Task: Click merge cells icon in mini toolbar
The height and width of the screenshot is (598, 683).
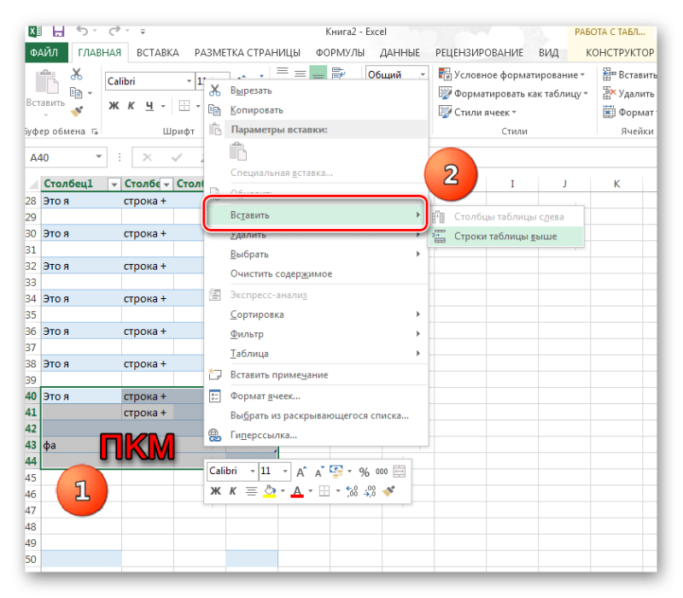Action: pyautogui.click(x=400, y=472)
